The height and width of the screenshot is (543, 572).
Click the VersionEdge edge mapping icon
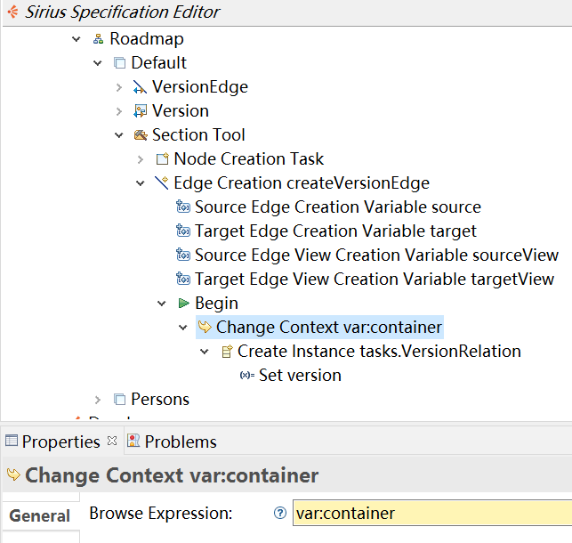click(x=140, y=87)
